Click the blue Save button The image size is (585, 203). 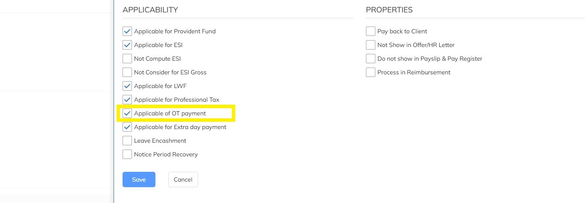click(x=139, y=179)
